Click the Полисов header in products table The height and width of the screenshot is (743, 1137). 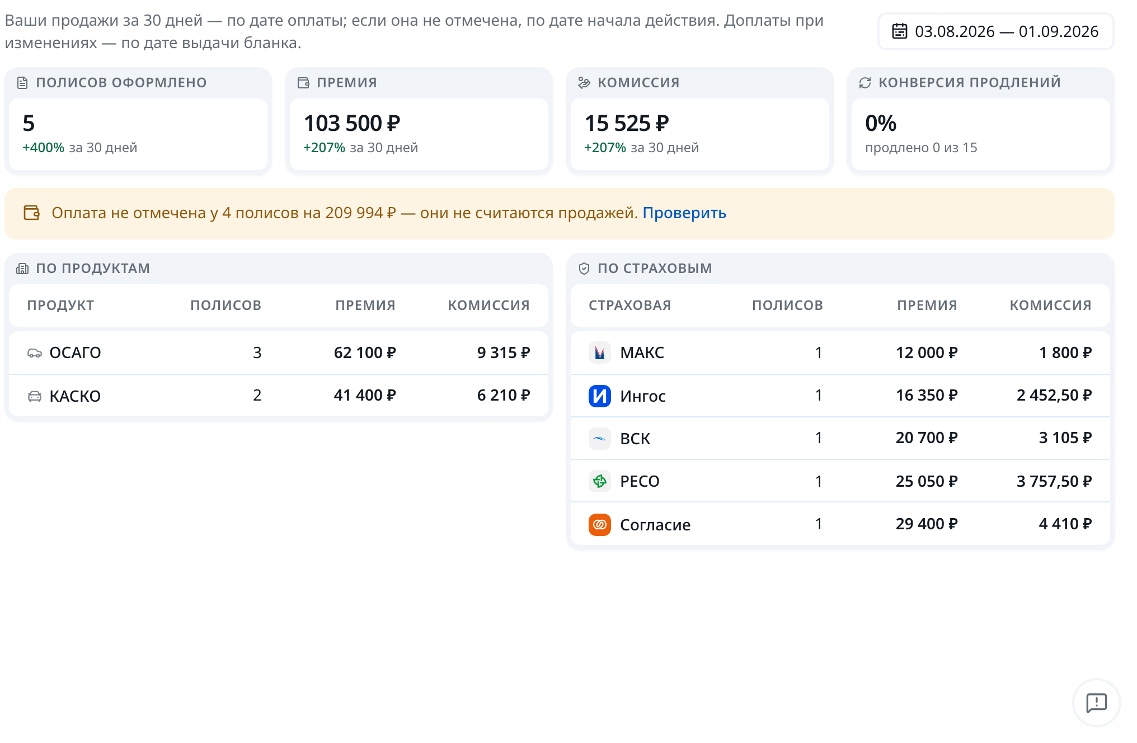(x=225, y=305)
